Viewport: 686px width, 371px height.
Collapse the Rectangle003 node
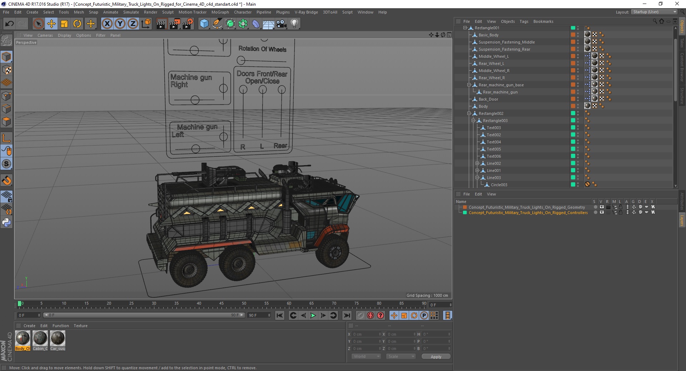pyautogui.click(x=473, y=121)
